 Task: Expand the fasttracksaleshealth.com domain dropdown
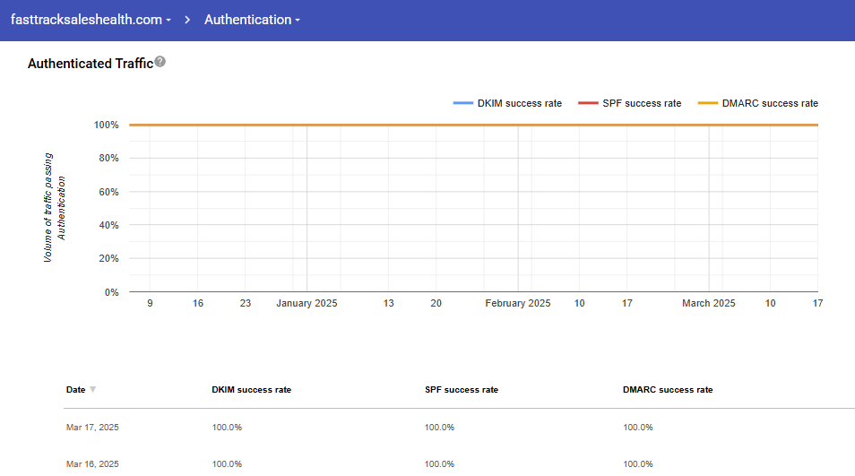[91, 20]
